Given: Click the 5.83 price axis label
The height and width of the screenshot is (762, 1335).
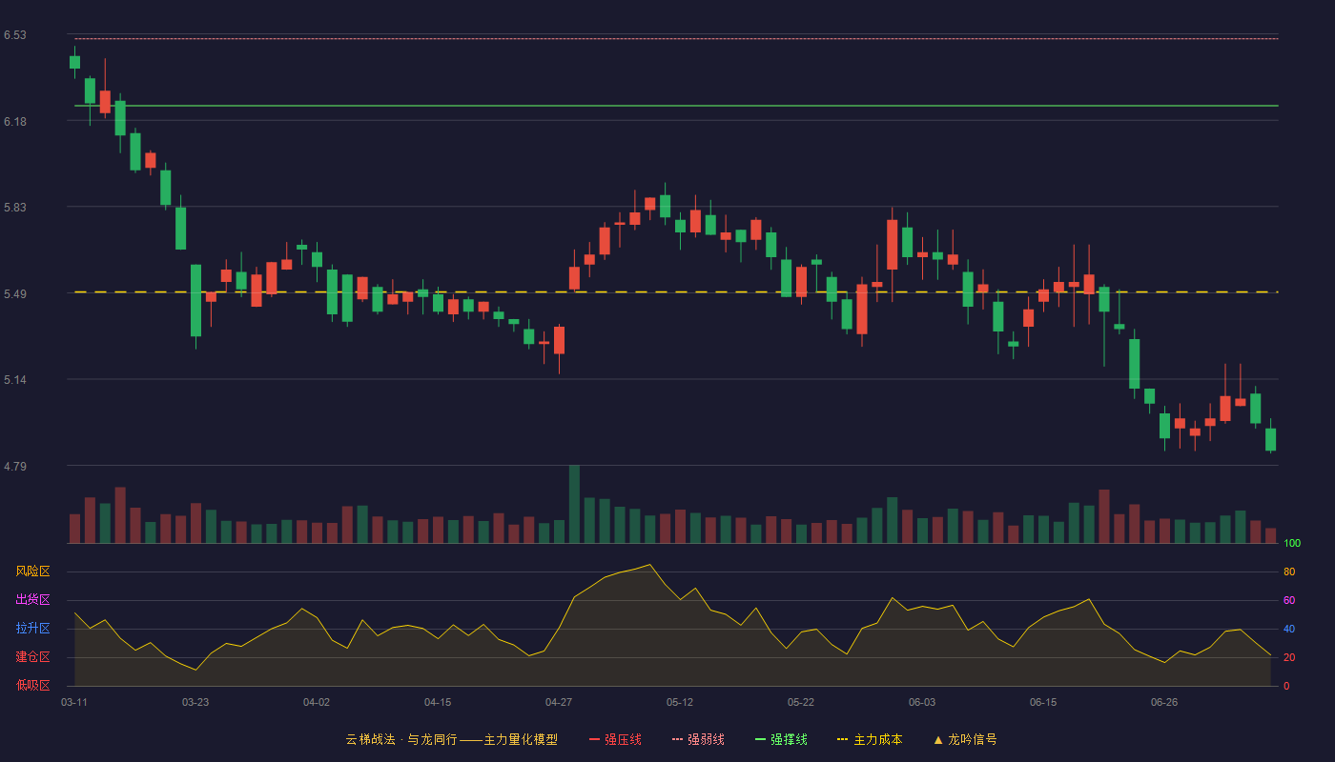Looking at the screenshot, I should point(15,208).
